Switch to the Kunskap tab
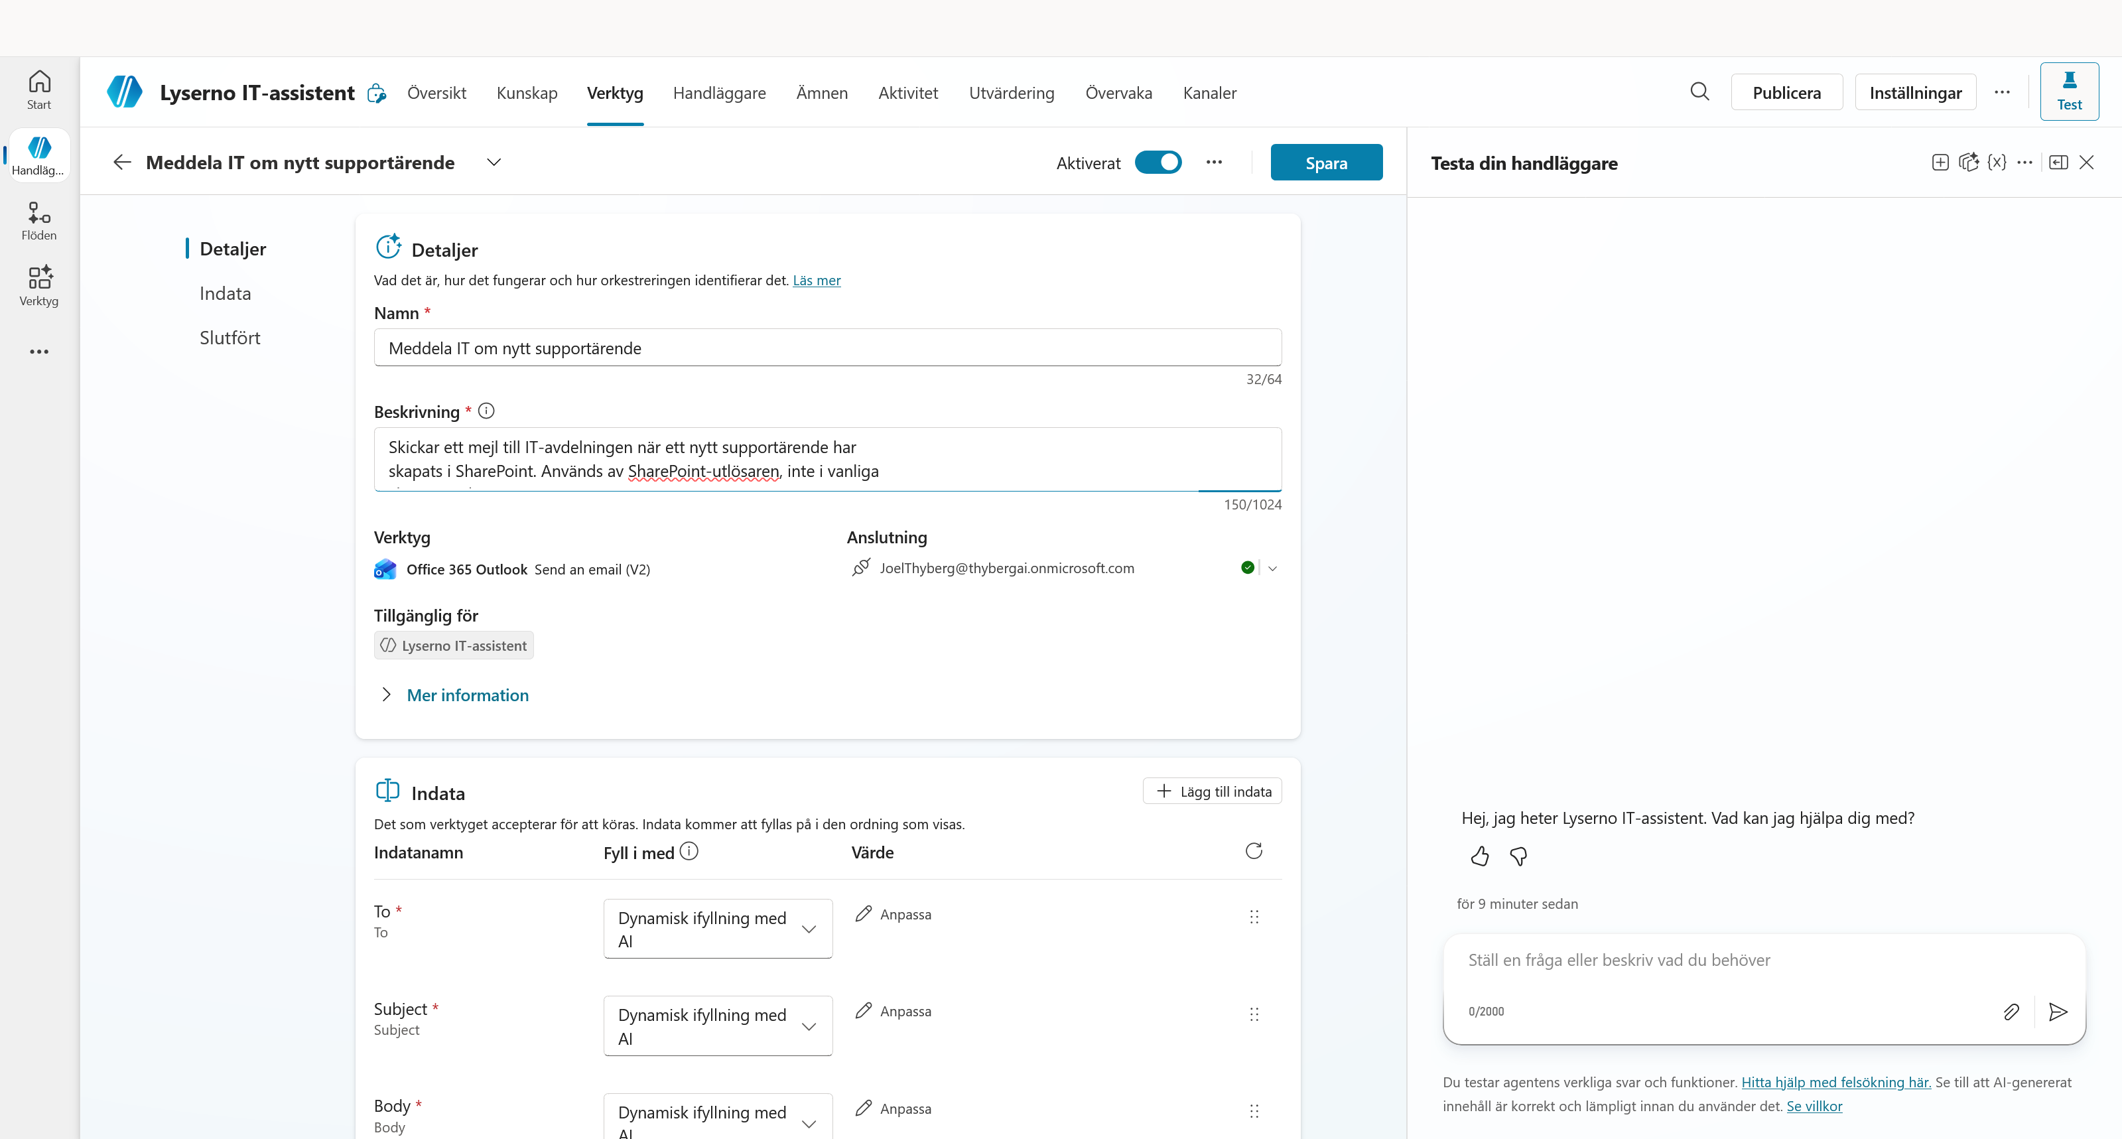Viewport: 2122px width, 1139px height. (x=527, y=92)
